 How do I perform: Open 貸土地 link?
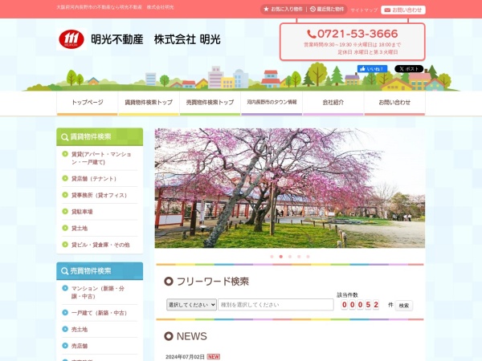point(80,229)
